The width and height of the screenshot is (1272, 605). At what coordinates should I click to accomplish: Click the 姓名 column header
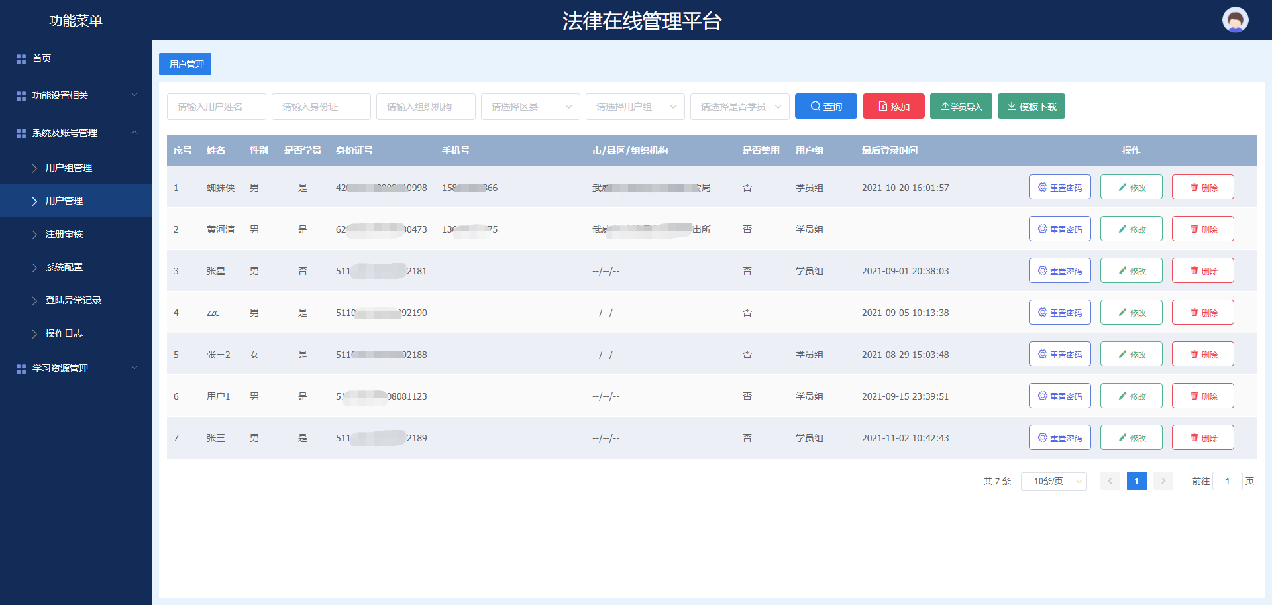tap(216, 150)
